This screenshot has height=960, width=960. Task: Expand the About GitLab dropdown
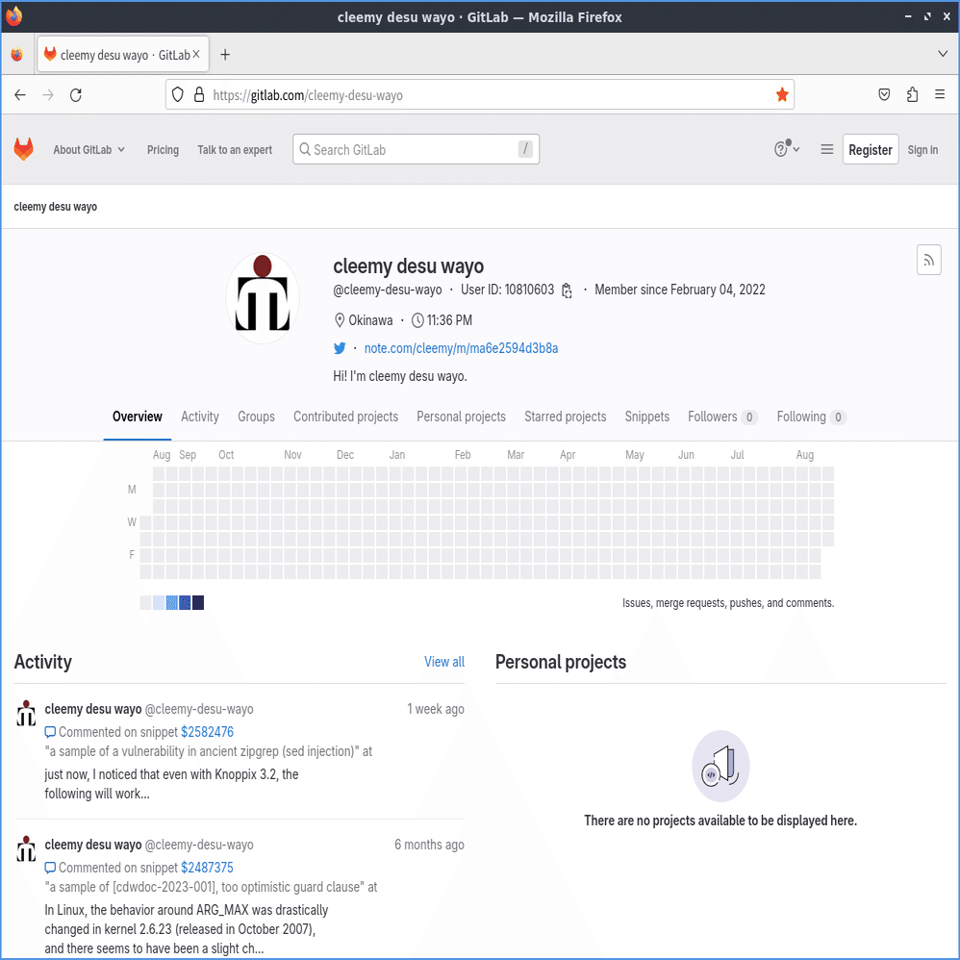pos(88,149)
